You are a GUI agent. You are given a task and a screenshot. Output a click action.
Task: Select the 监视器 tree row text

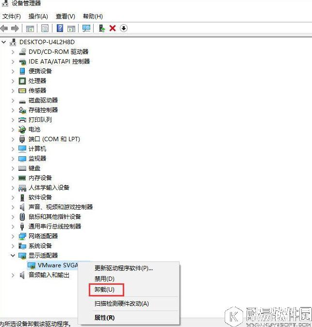(x=37, y=159)
